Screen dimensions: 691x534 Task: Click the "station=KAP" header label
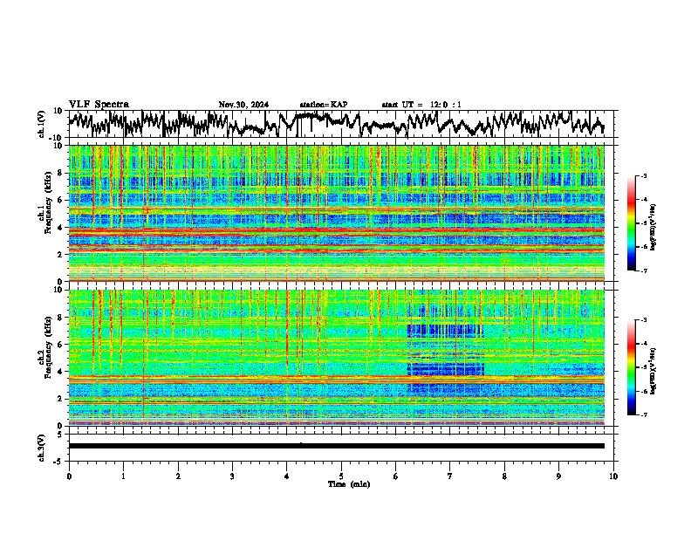pos(324,105)
